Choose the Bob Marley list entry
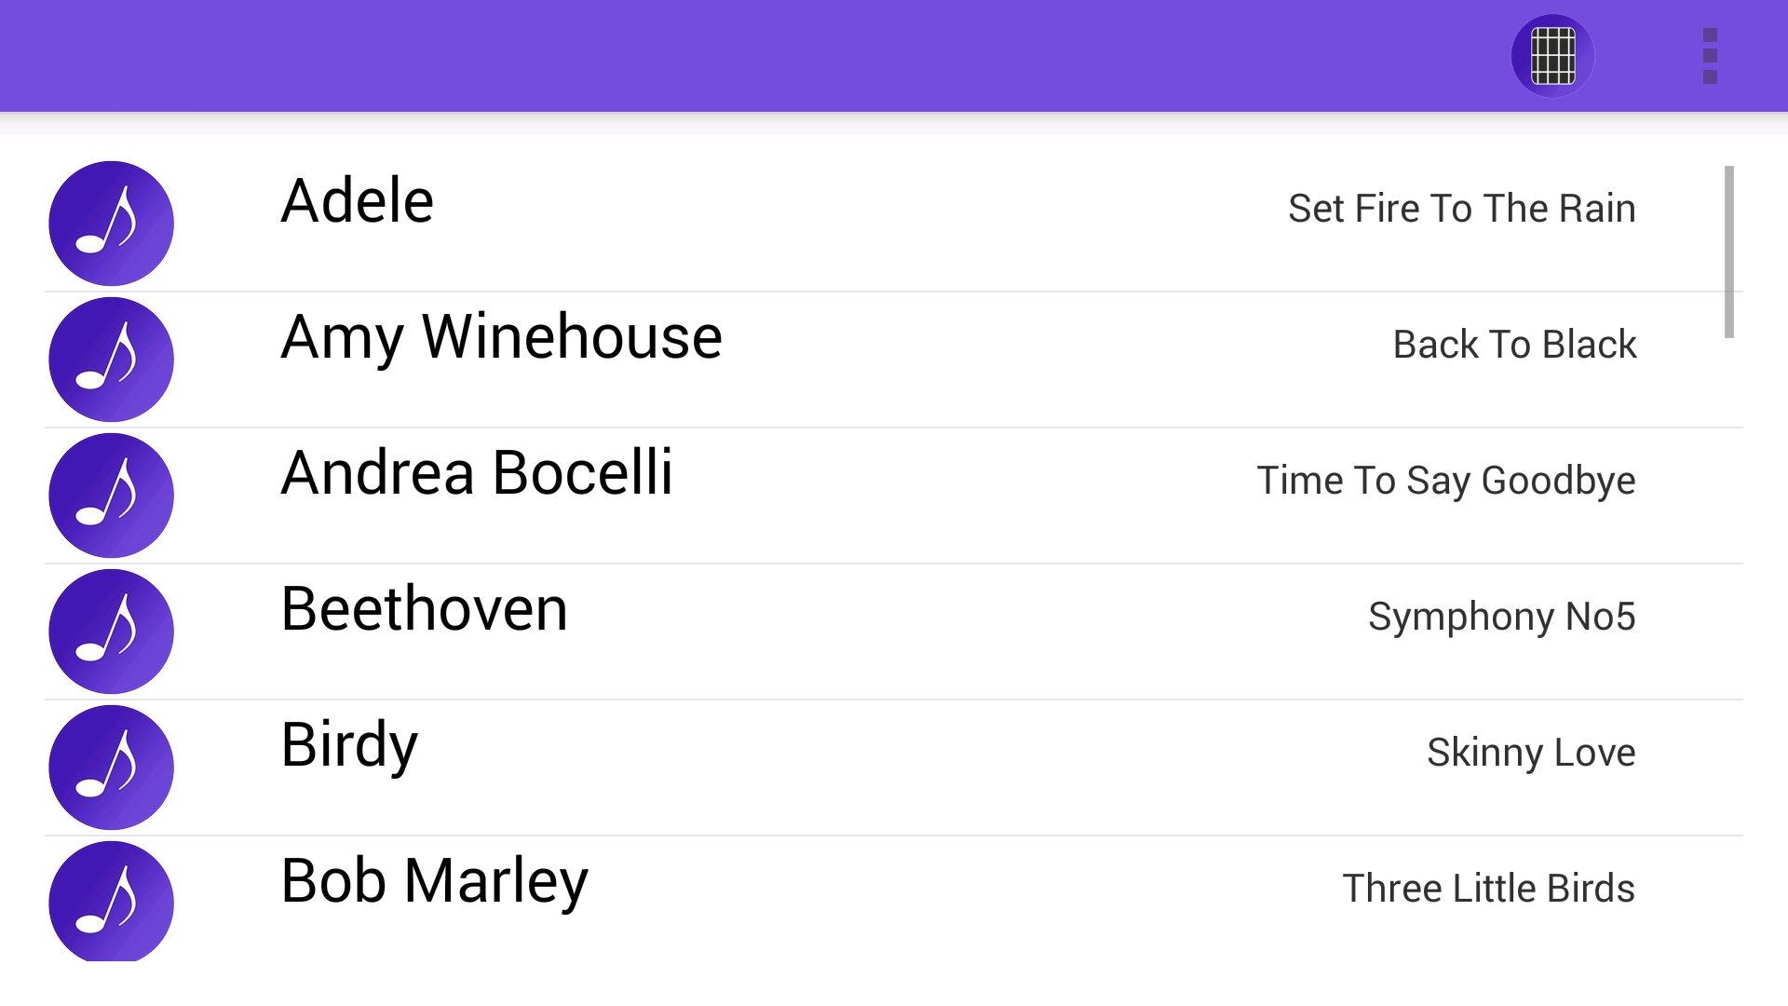Screen dimensions: 1788x1006 coord(894,900)
